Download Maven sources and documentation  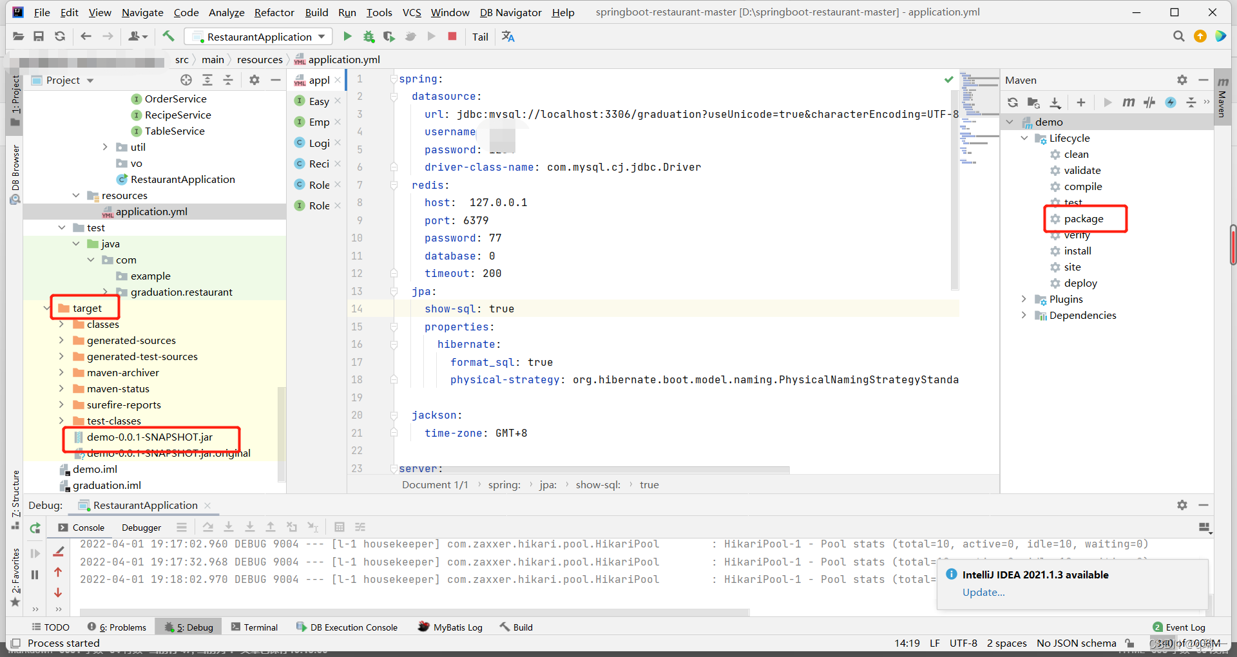1055,102
